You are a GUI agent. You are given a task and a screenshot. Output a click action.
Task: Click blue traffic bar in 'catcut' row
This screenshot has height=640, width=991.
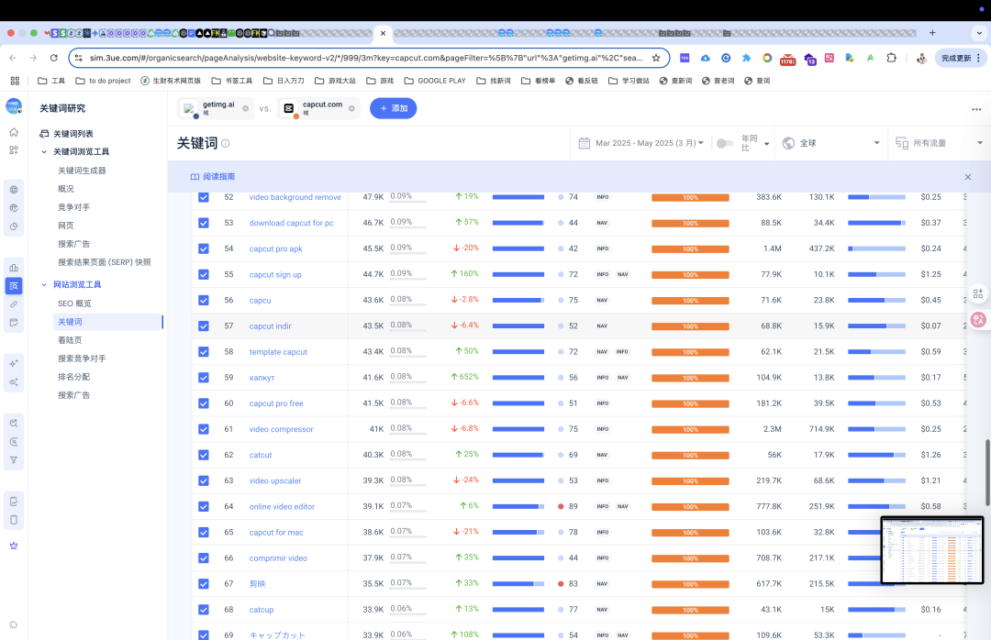pos(518,455)
